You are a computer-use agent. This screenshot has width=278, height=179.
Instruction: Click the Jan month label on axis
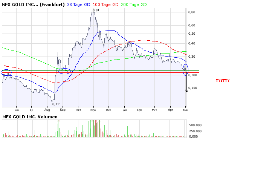pyautogui.click(x=124, y=110)
